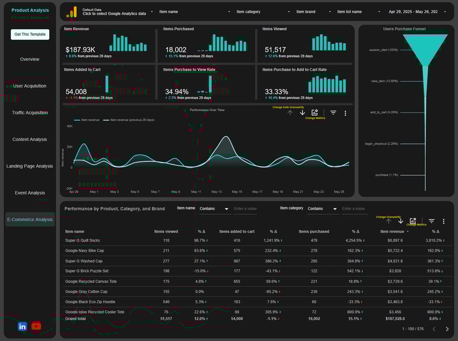Click the LinkedIn icon in sidebar
The image size is (458, 341).
coord(22,326)
